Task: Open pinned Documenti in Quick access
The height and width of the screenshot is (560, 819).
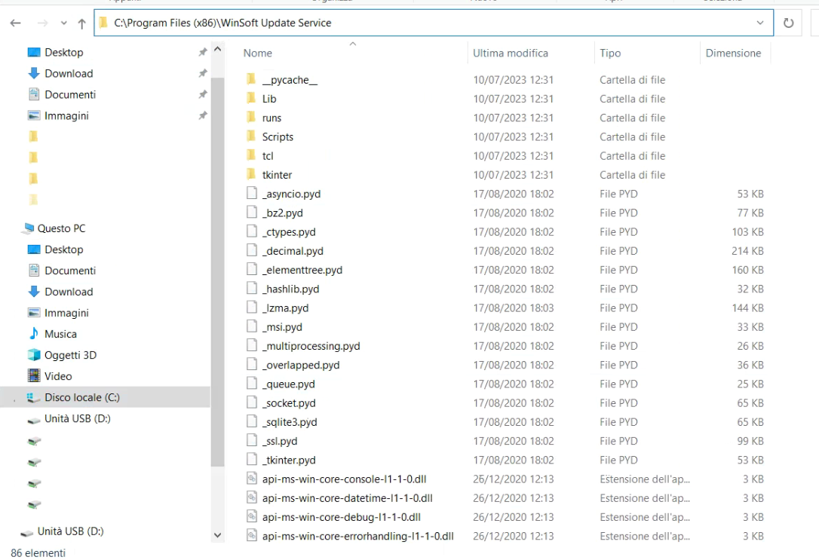Action: (x=70, y=94)
